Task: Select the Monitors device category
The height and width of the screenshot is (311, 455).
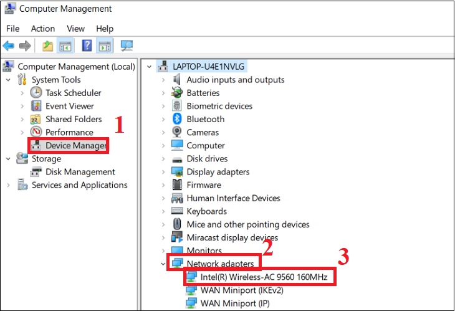Action: (204, 251)
